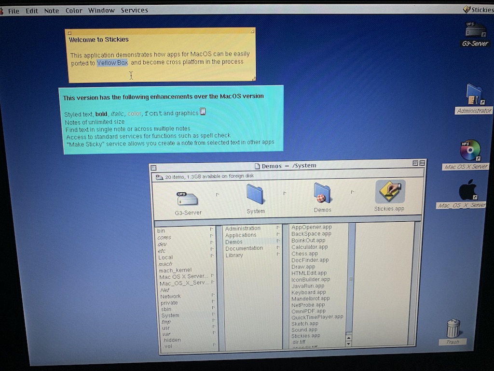
Task: Click the G3-Server disk icon in path shelf
Action: click(x=188, y=198)
